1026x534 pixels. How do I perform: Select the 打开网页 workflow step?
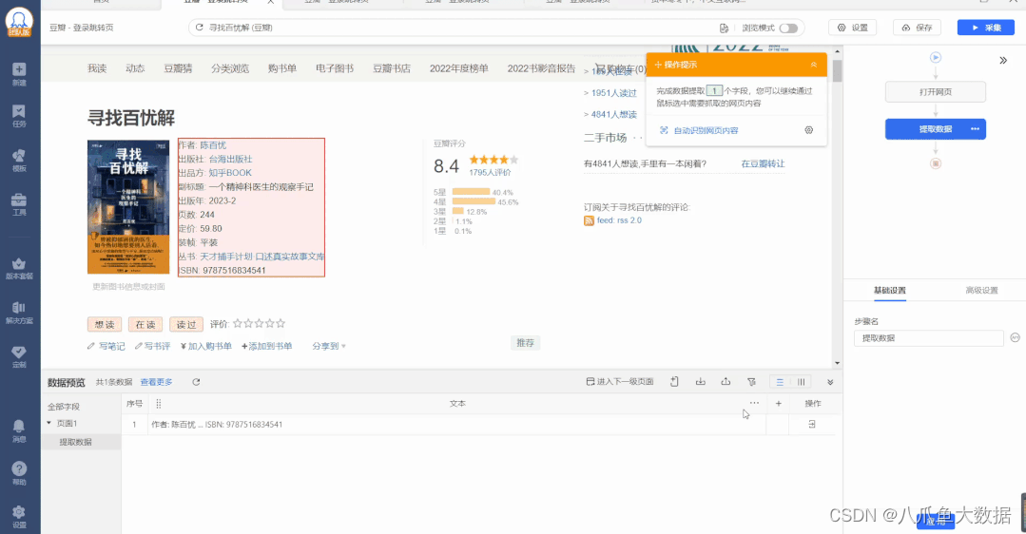tap(935, 92)
